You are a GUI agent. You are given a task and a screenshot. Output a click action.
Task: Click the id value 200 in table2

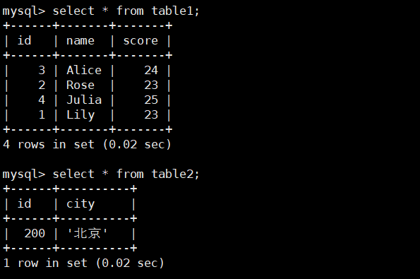35,233
